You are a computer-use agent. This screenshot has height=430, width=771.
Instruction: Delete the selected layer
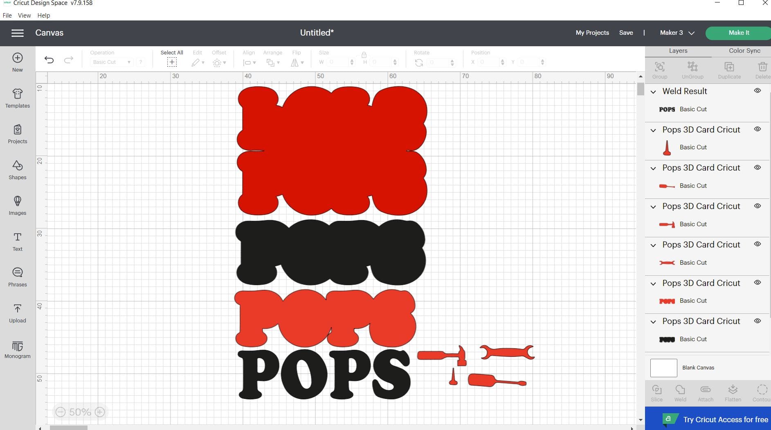click(762, 70)
